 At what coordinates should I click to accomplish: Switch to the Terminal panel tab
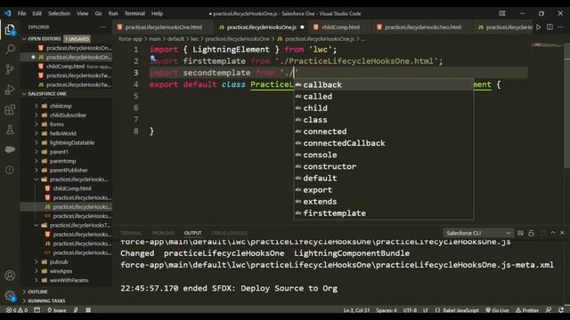(x=131, y=233)
